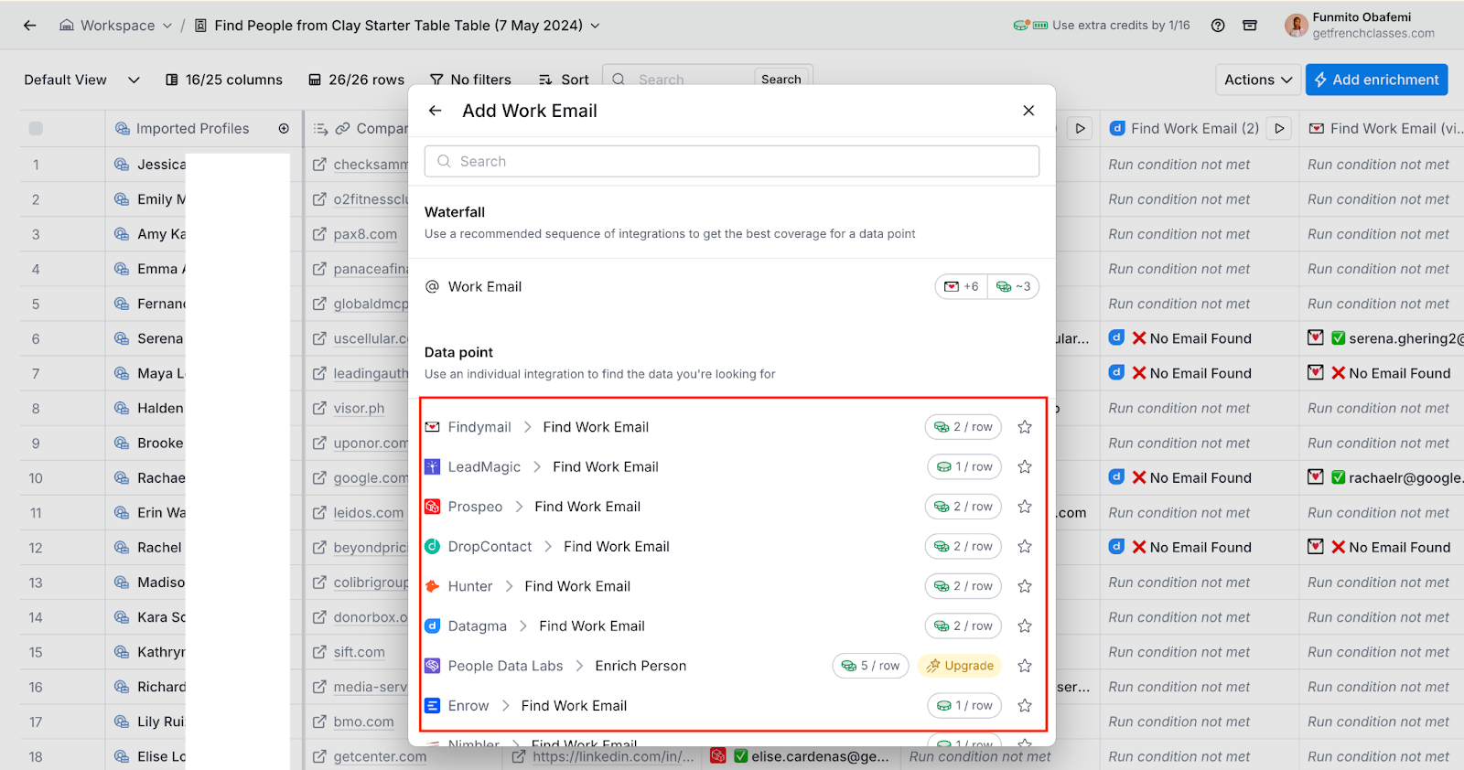The height and width of the screenshot is (770, 1464).
Task: Open the Workspace dropdown
Action: 116,26
